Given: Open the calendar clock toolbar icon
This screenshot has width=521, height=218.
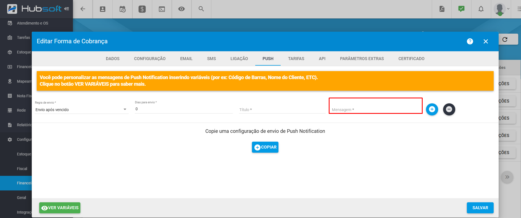Looking at the screenshot, I should [122, 9].
